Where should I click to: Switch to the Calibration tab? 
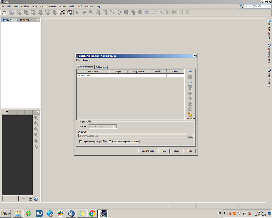[101, 67]
